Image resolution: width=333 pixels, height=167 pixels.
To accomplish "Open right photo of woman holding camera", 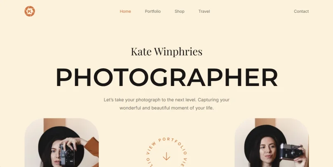I will coord(272,143).
